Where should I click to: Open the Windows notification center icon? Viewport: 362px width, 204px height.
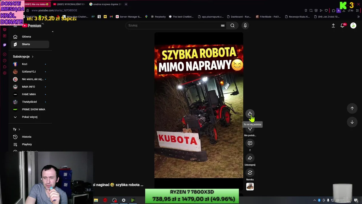(x=356, y=200)
